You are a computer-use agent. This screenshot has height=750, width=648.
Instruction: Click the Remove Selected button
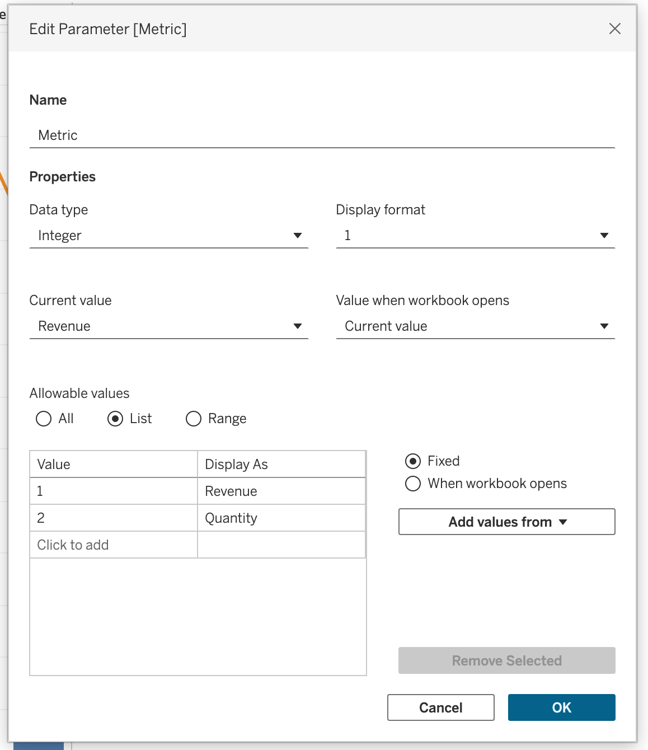(506, 660)
